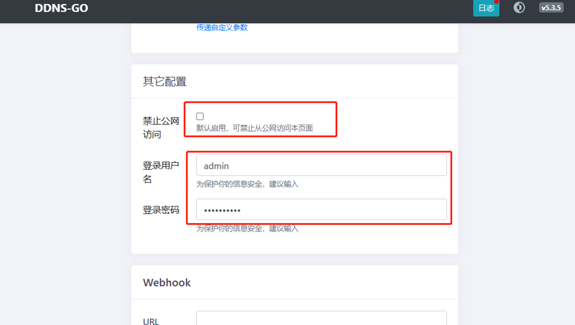The height and width of the screenshot is (325, 575).
Task: Click the 禁止公网访问 label text
Action: [x=161, y=128]
